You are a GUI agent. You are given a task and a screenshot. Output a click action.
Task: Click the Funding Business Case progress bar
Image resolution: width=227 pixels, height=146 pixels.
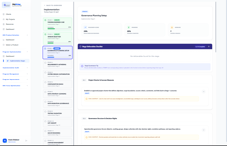coord(59,29)
